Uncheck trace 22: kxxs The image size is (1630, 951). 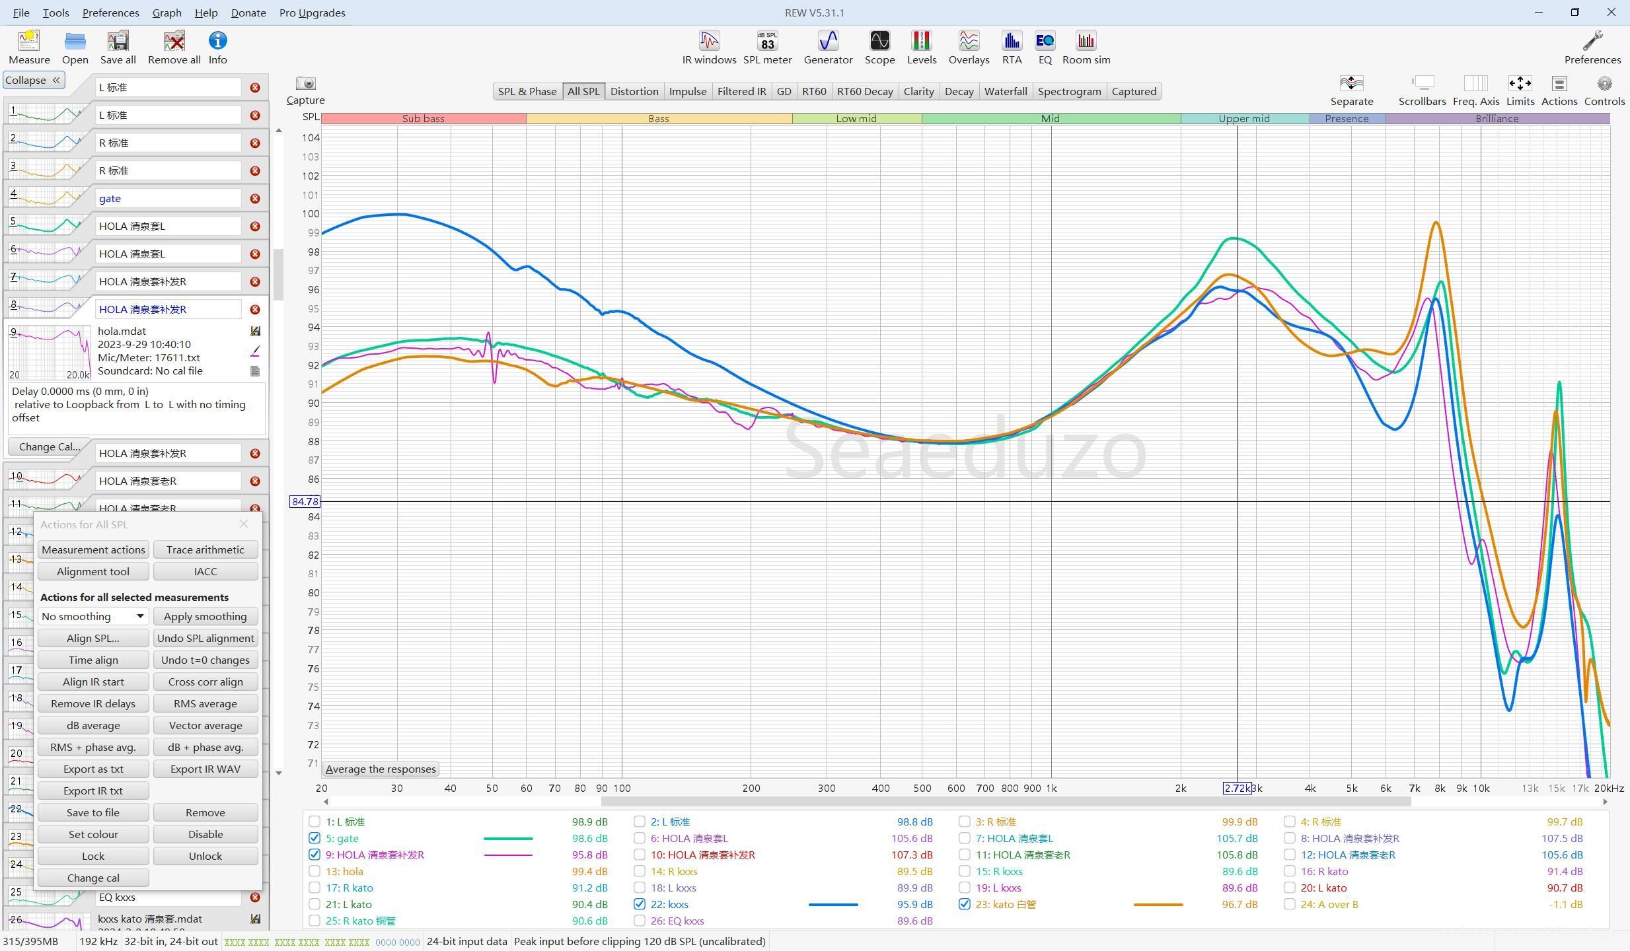[x=640, y=904]
